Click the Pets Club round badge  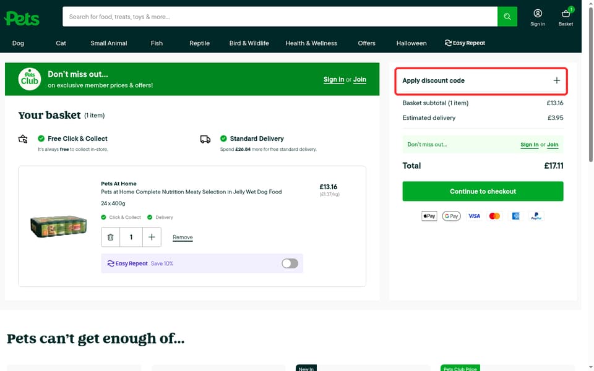tap(30, 79)
